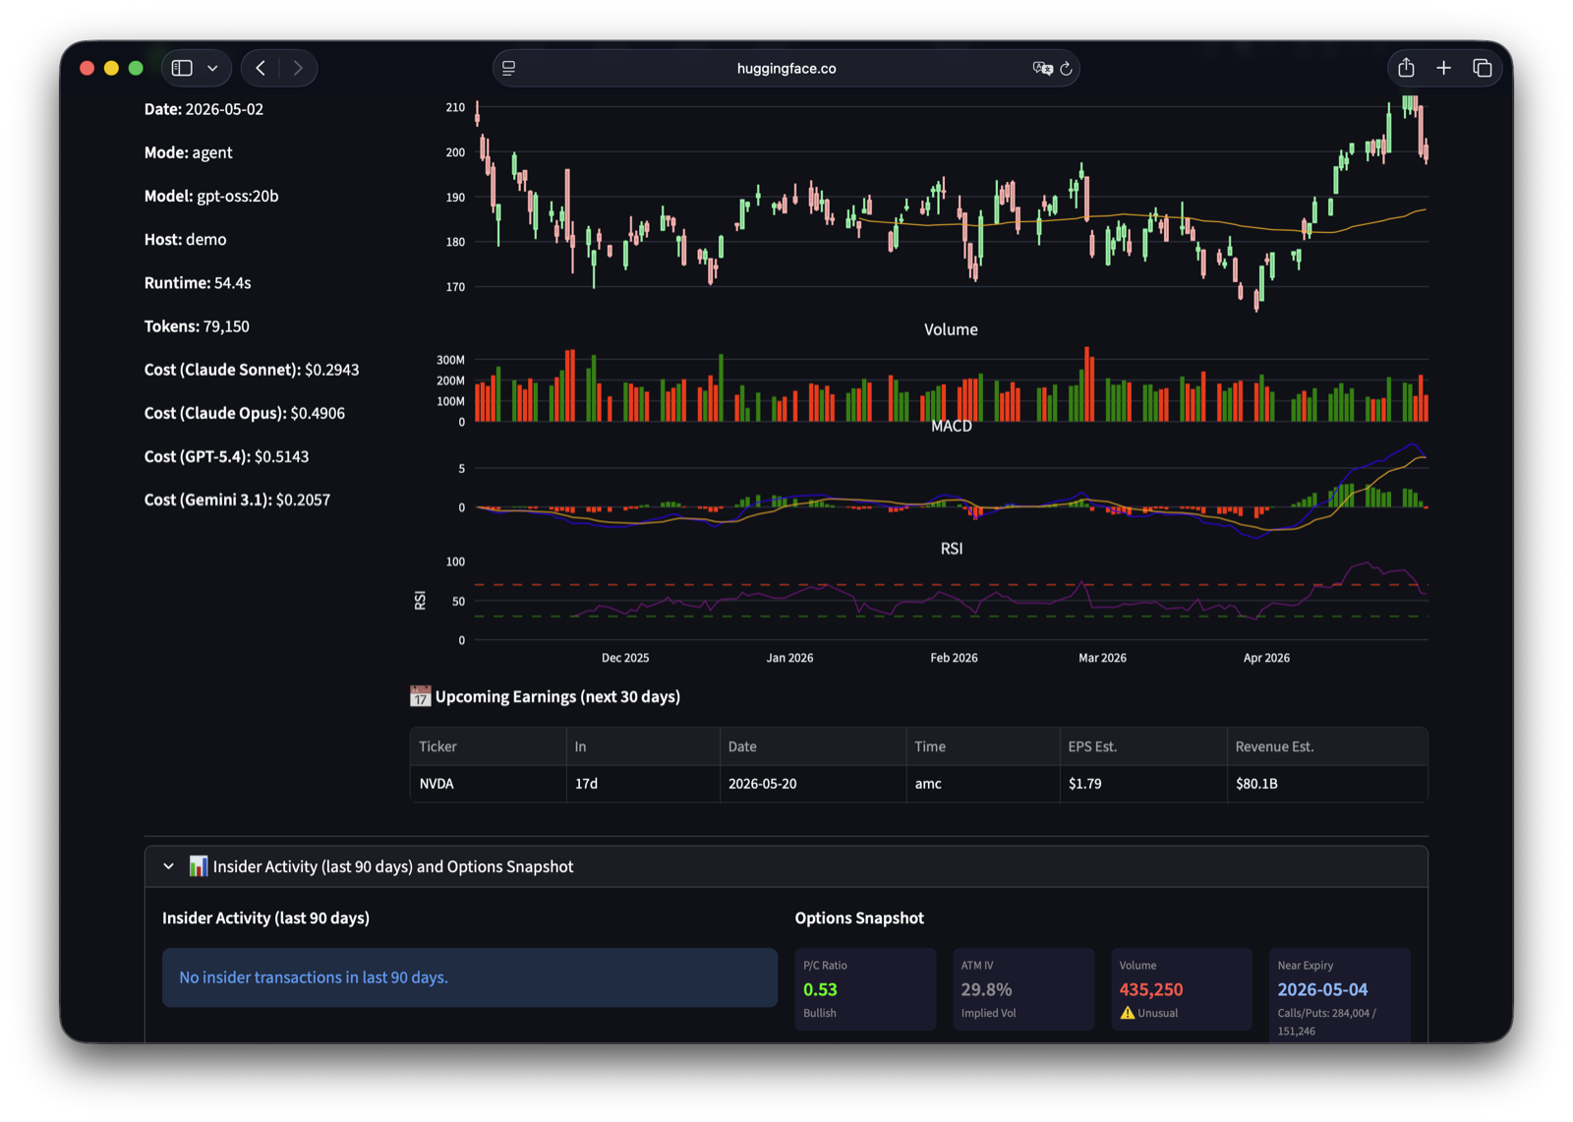
Task: Open the Share icon in toolbar
Action: pyautogui.click(x=1406, y=67)
